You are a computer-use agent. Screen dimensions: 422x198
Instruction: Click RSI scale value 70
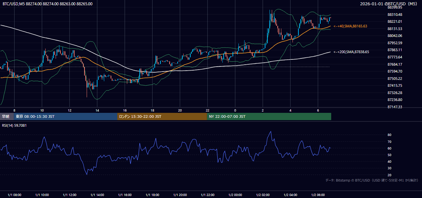(389, 142)
